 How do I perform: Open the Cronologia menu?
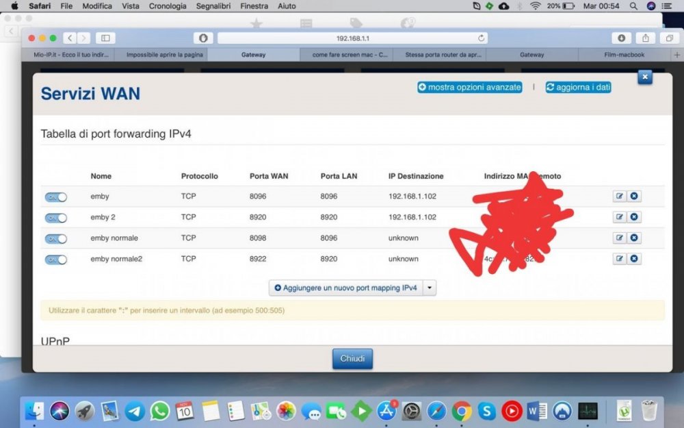click(168, 6)
